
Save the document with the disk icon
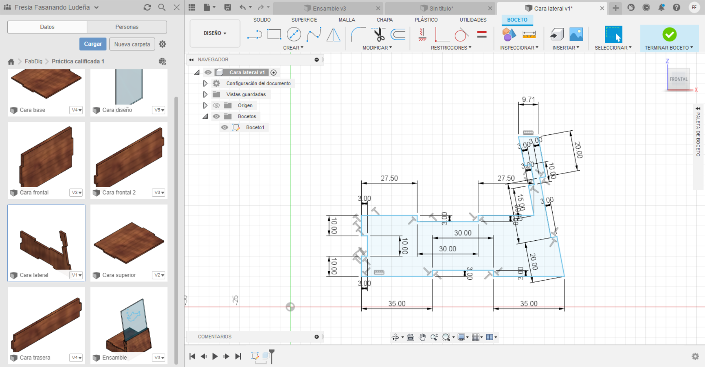228,7
